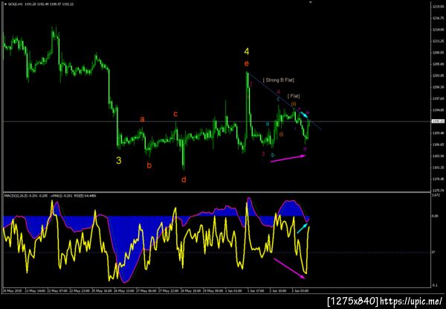The image size is (446, 309).
Task: Click the 2 Jun 10:00 time axis label
Action: click(x=277, y=291)
